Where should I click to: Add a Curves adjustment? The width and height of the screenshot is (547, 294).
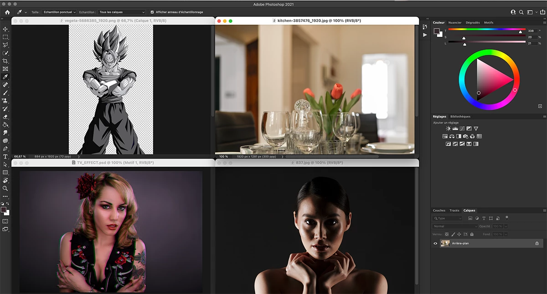click(x=462, y=129)
